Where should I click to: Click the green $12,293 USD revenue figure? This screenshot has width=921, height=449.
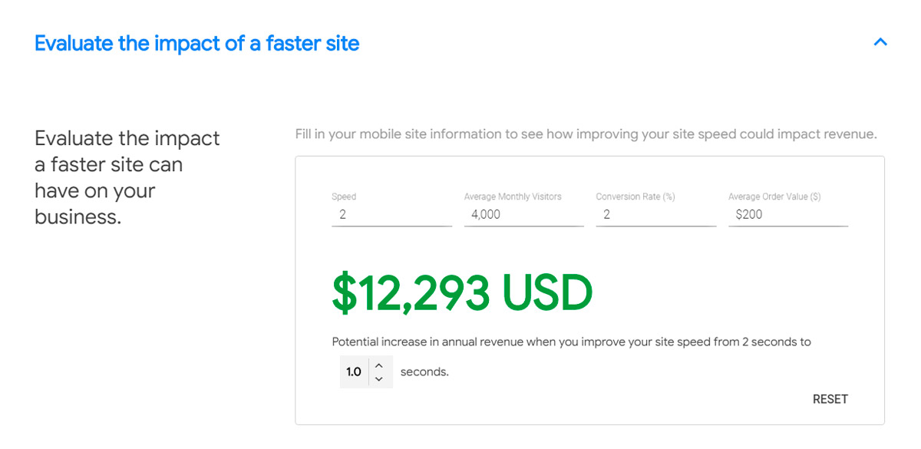(x=461, y=292)
